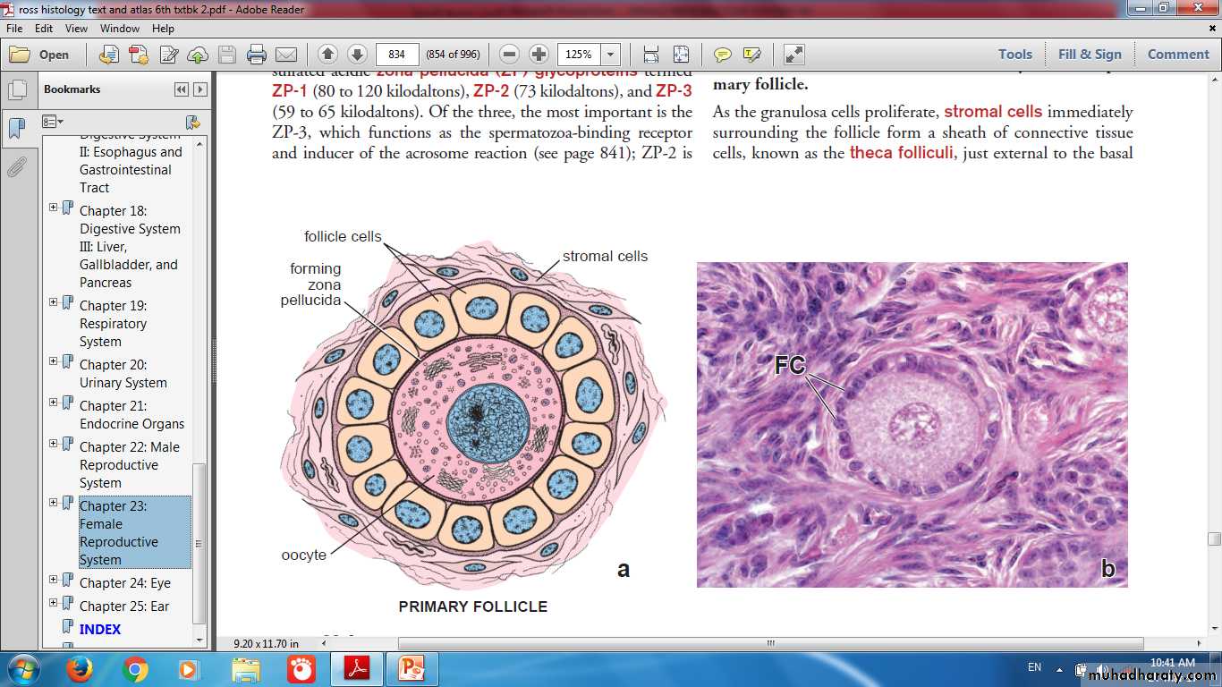Zoom out using the minus button
The height and width of the screenshot is (687, 1222).
[x=509, y=55]
